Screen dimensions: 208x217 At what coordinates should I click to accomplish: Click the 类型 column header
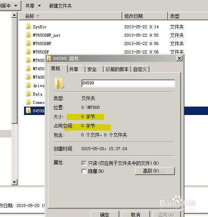click(x=188, y=16)
